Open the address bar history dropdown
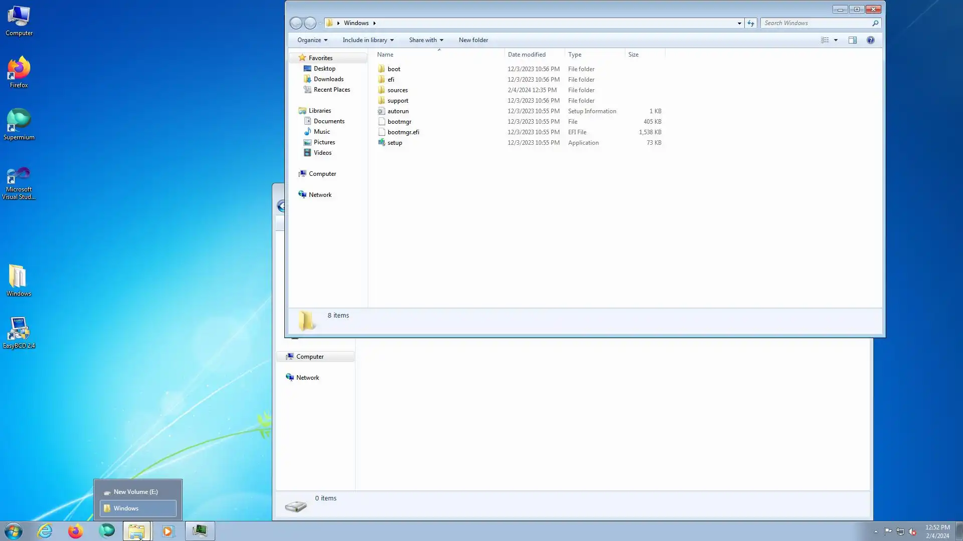The image size is (963, 541). (x=739, y=23)
